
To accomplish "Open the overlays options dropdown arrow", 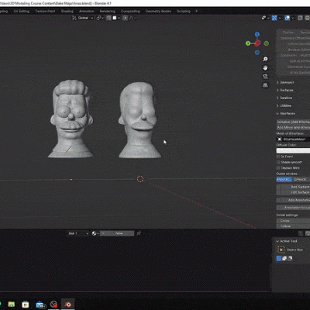I will (293, 18).
